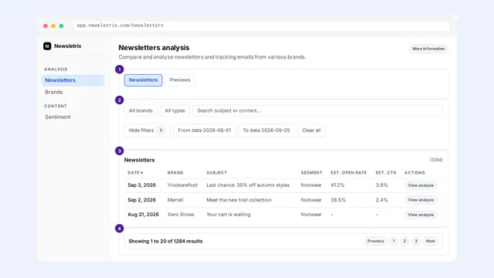Click subject 'Your cart is waiting'

(228, 215)
